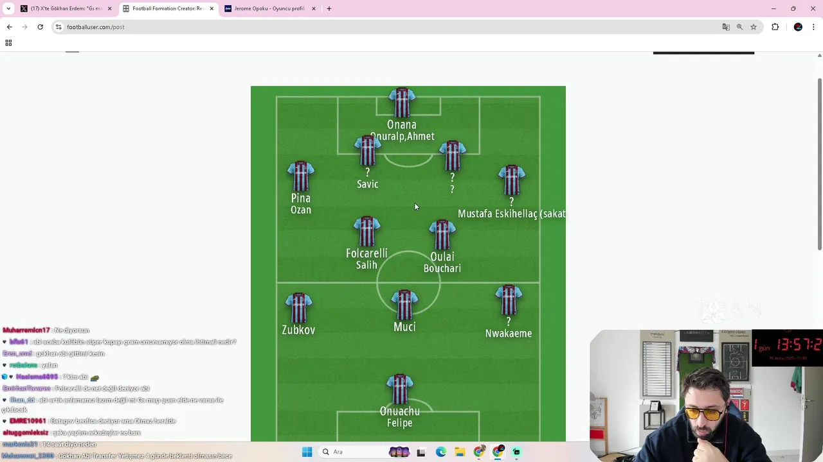Viewport: 823px width, 462px height.
Task: Select the Folcarelli Salih midfielder jersey
Action: tap(366, 232)
